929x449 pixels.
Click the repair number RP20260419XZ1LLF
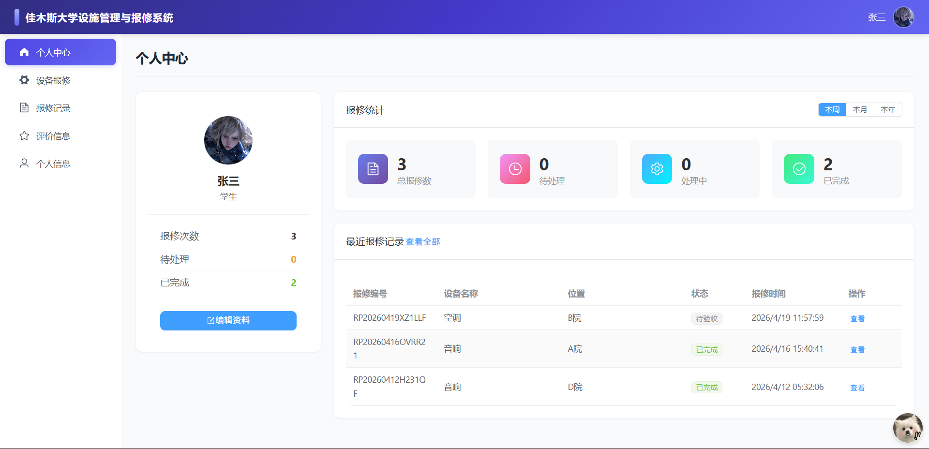click(x=390, y=318)
